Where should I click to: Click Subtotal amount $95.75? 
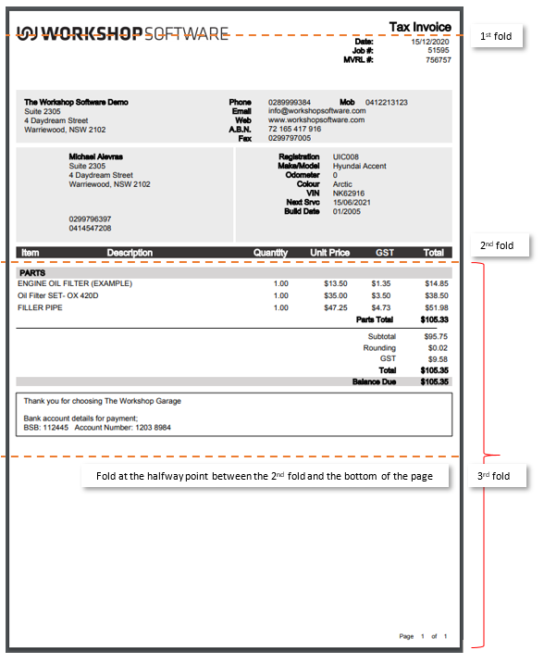tap(436, 336)
